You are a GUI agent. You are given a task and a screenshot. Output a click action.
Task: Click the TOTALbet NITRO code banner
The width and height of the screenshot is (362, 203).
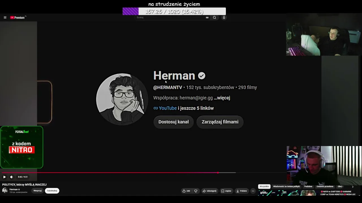tap(22, 147)
